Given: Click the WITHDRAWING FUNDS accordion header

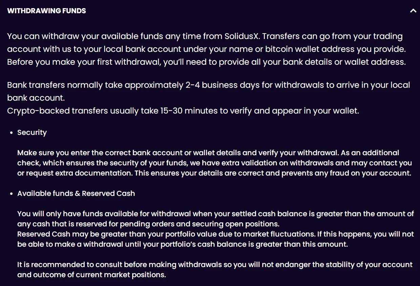Looking at the screenshot, I should (x=210, y=11).
